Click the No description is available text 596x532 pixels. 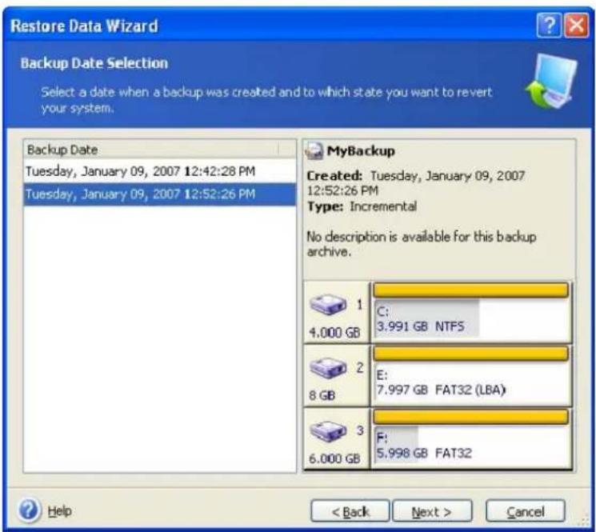(422, 244)
